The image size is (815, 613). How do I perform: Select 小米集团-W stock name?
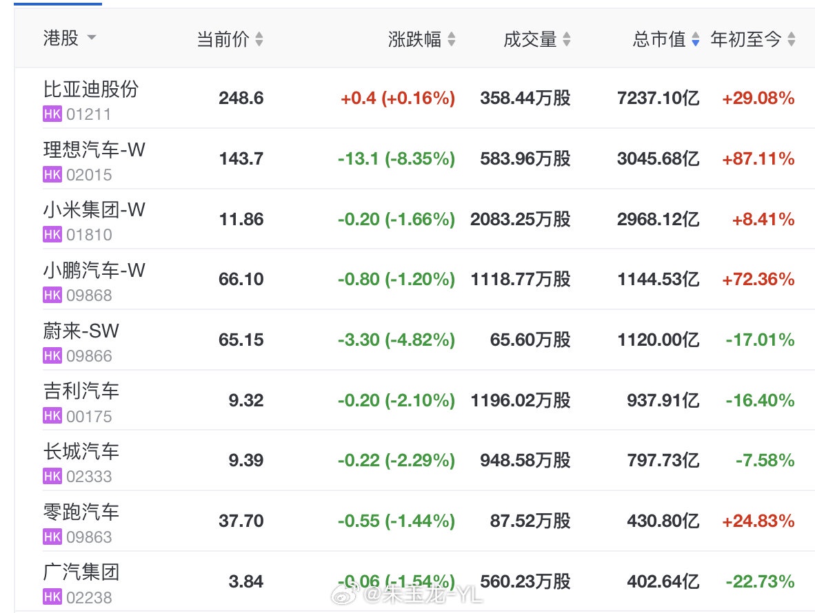[94, 209]
